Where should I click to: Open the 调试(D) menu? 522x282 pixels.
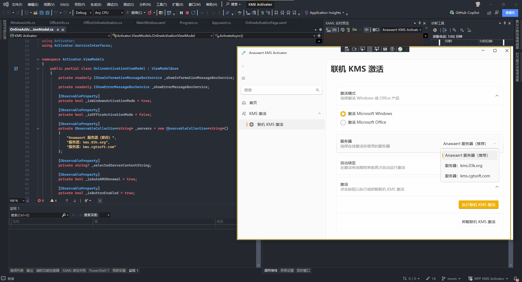point(112,5)
